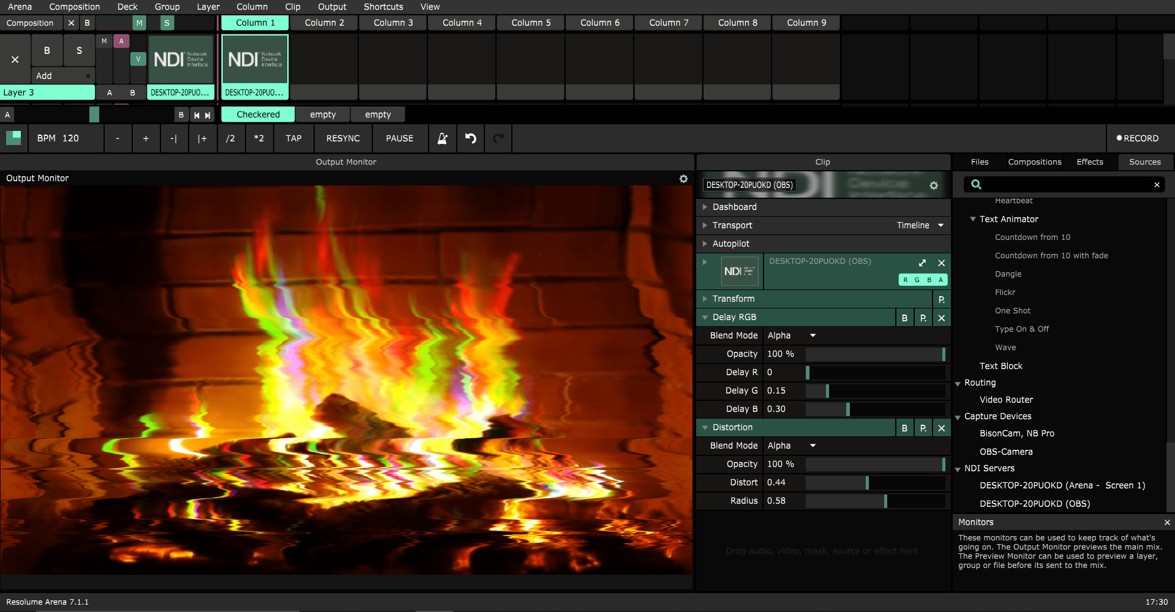Bypass the Delay RGB effect using its B toggle

[904, 318]
